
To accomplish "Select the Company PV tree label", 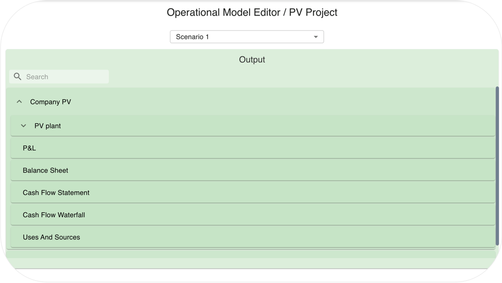I will coord(50,102).
